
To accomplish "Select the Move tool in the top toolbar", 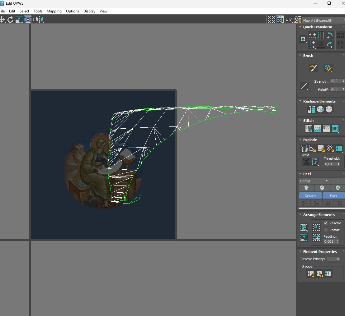I will point(2,20).
